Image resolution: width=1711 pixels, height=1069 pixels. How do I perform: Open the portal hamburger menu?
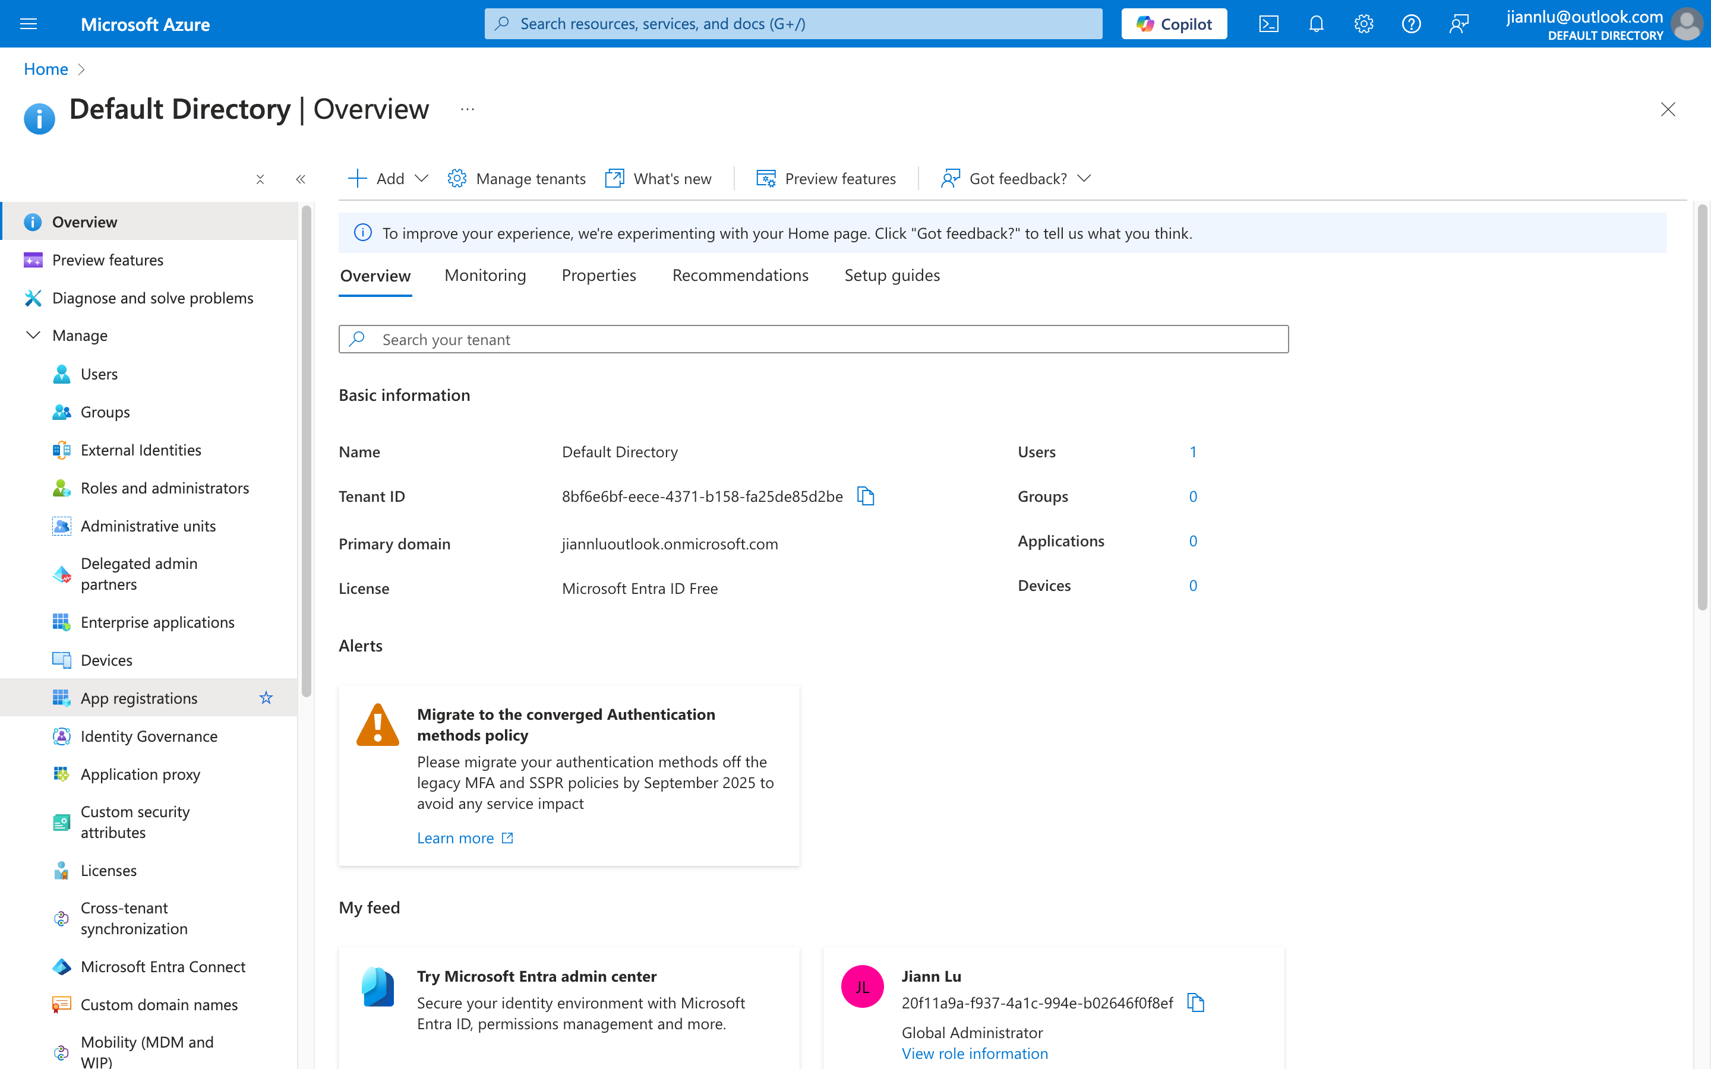click(x=29, y=24)
